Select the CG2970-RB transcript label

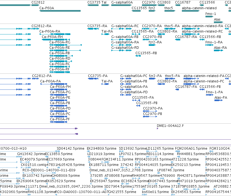tap(152, 37)
